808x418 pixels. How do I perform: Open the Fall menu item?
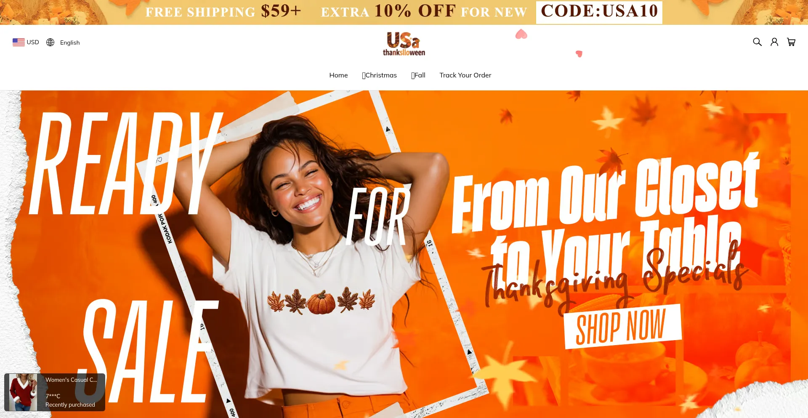click(x=418, y=75)
